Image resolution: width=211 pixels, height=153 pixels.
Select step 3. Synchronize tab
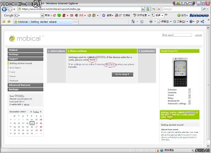(x=147, y=51)
